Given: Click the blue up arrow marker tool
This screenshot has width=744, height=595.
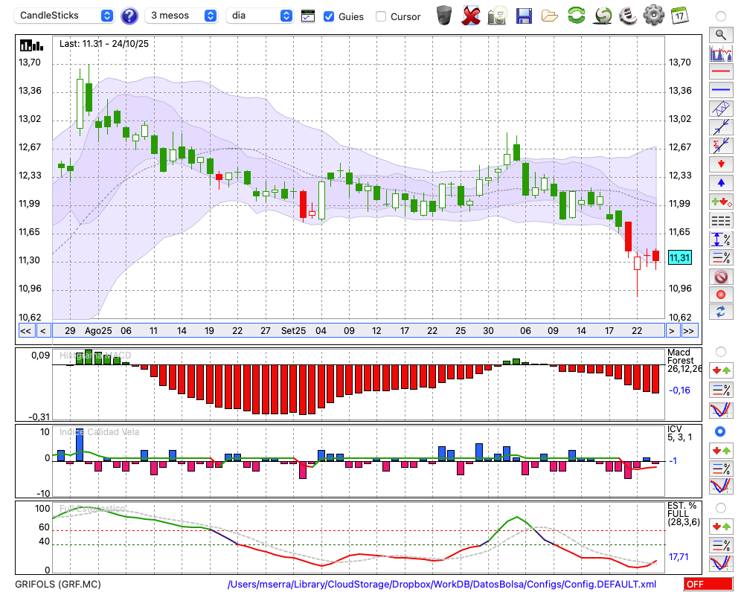Looking at the screenshot, I should click(720, 182).
